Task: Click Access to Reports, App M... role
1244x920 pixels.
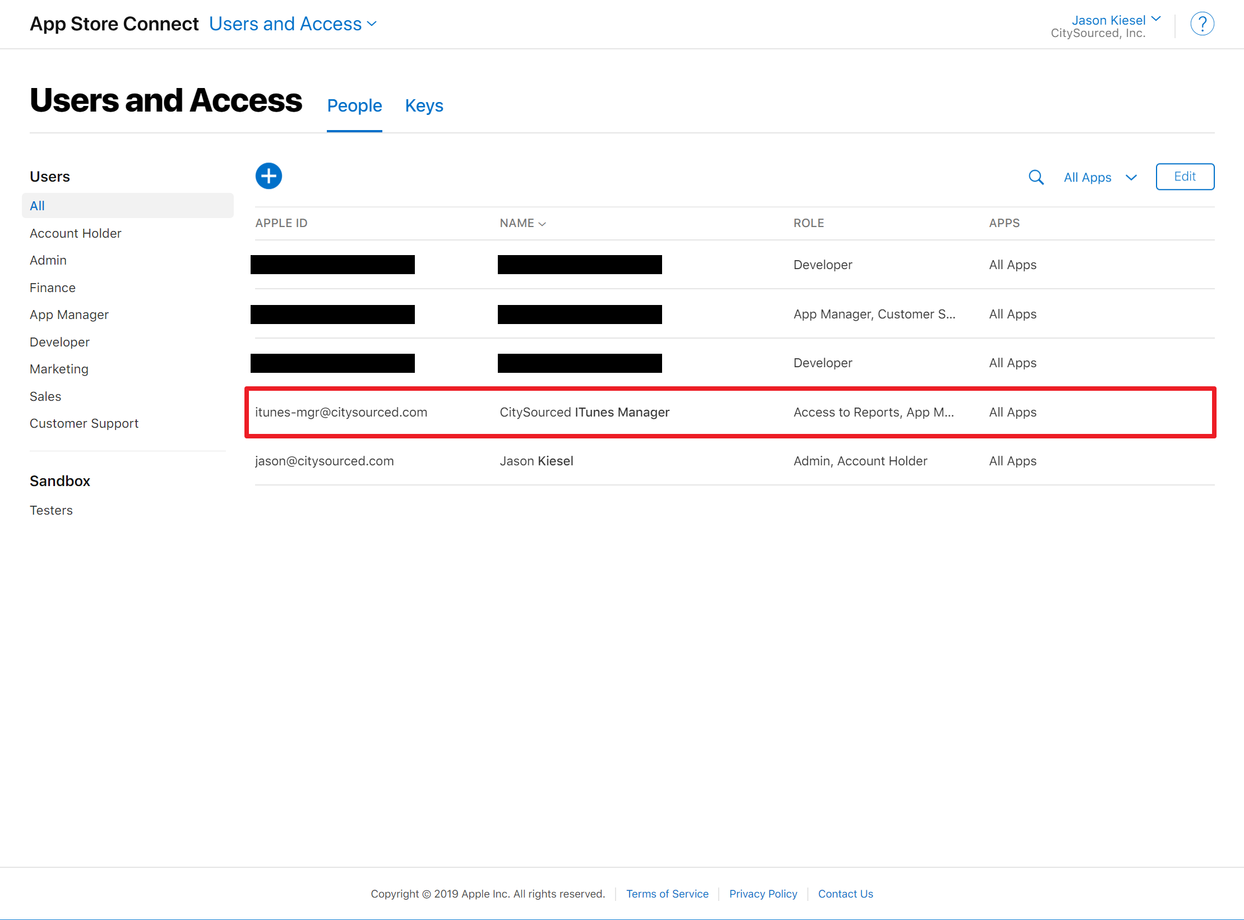Action: pyautogui.click(x=873, y=412)
